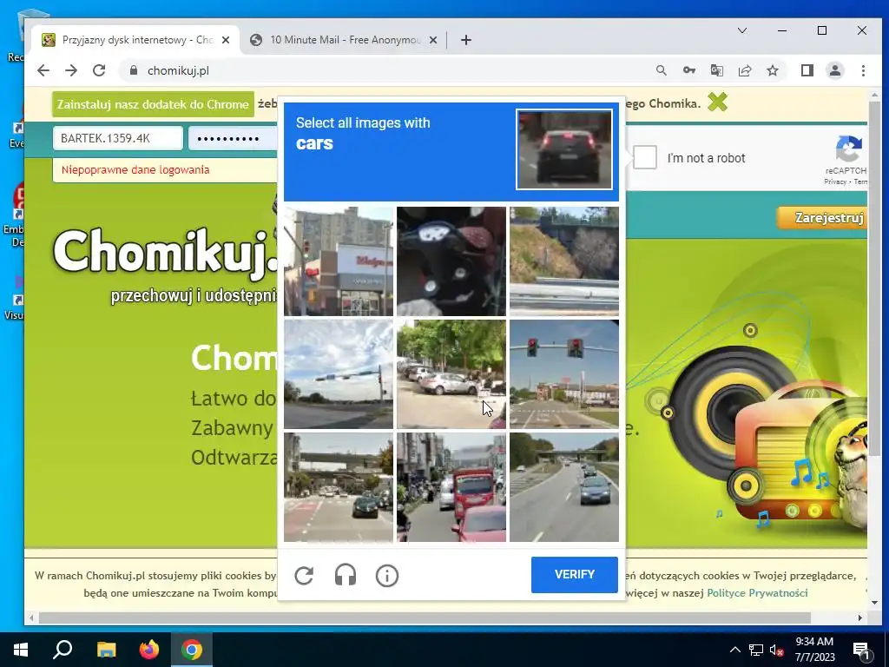Click the password field

click(233, 138)
